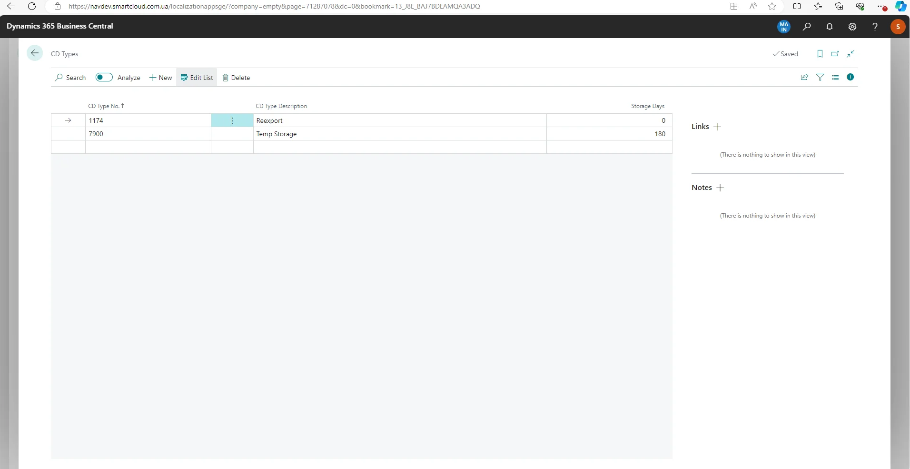This screenshot has height=469, width=910.
Task: Open the Share icon in the action bar
Action: tap(804, 77)
